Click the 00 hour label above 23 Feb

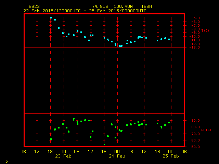[63, 152]
